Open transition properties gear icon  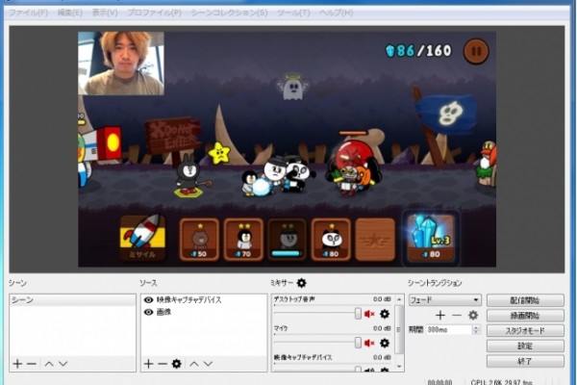tap(473, 315)
